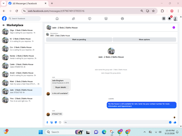Bookmark this page with the star
Image resolution: width=182 pixels, height=136 pixels.
tap(153, 11)
